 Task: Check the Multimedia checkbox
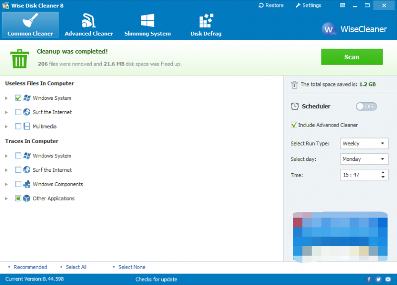[x=18, y=126]
